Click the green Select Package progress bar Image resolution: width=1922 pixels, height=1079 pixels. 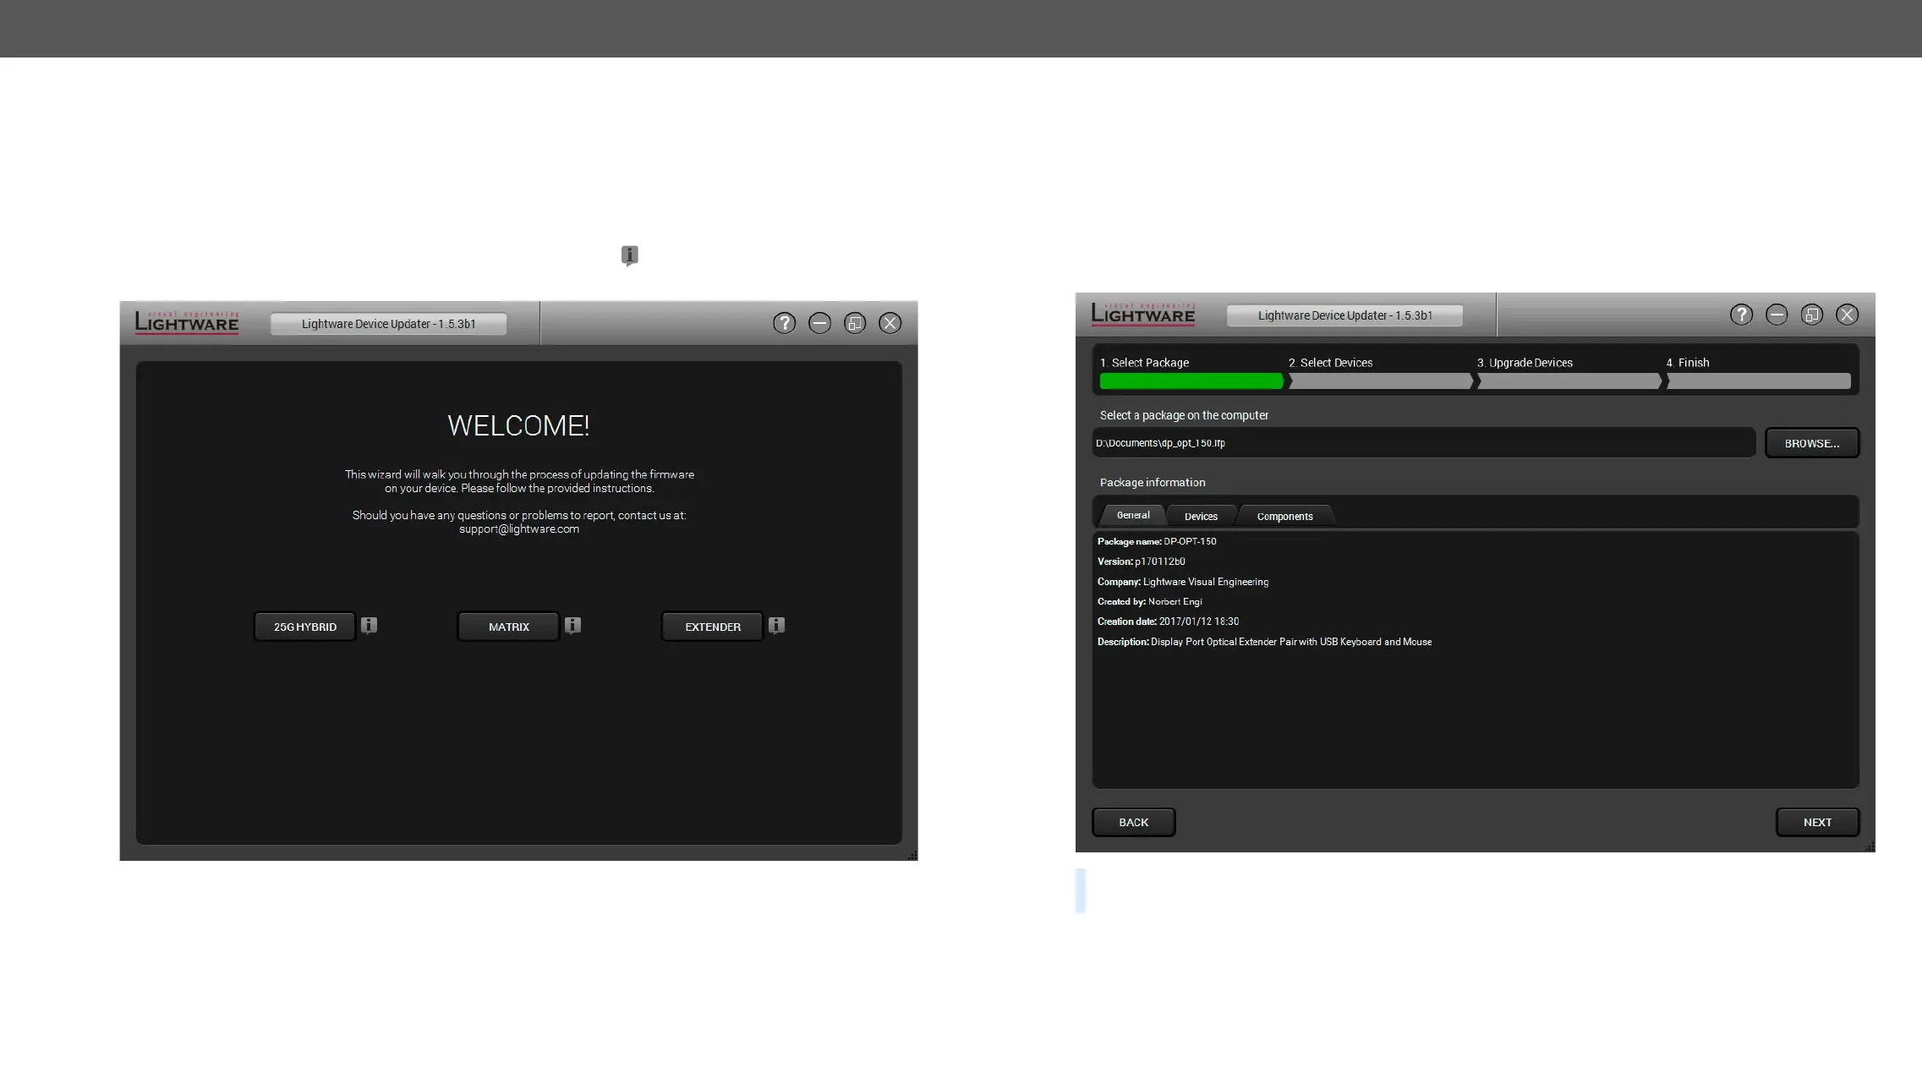(1191, 381)
